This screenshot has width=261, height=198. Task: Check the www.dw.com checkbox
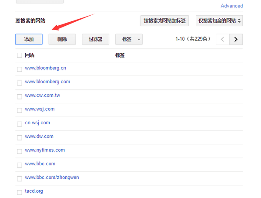[x=20, y=137]
